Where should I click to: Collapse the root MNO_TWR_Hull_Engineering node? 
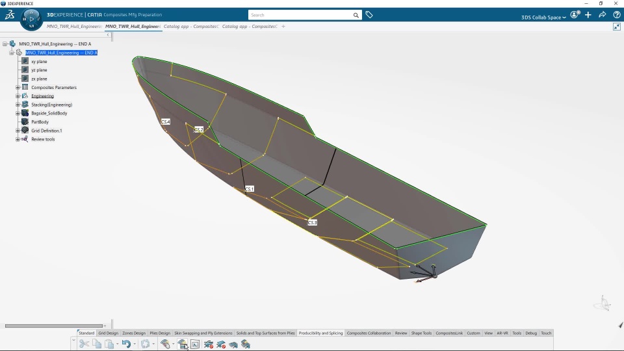(x=5, y=44)
